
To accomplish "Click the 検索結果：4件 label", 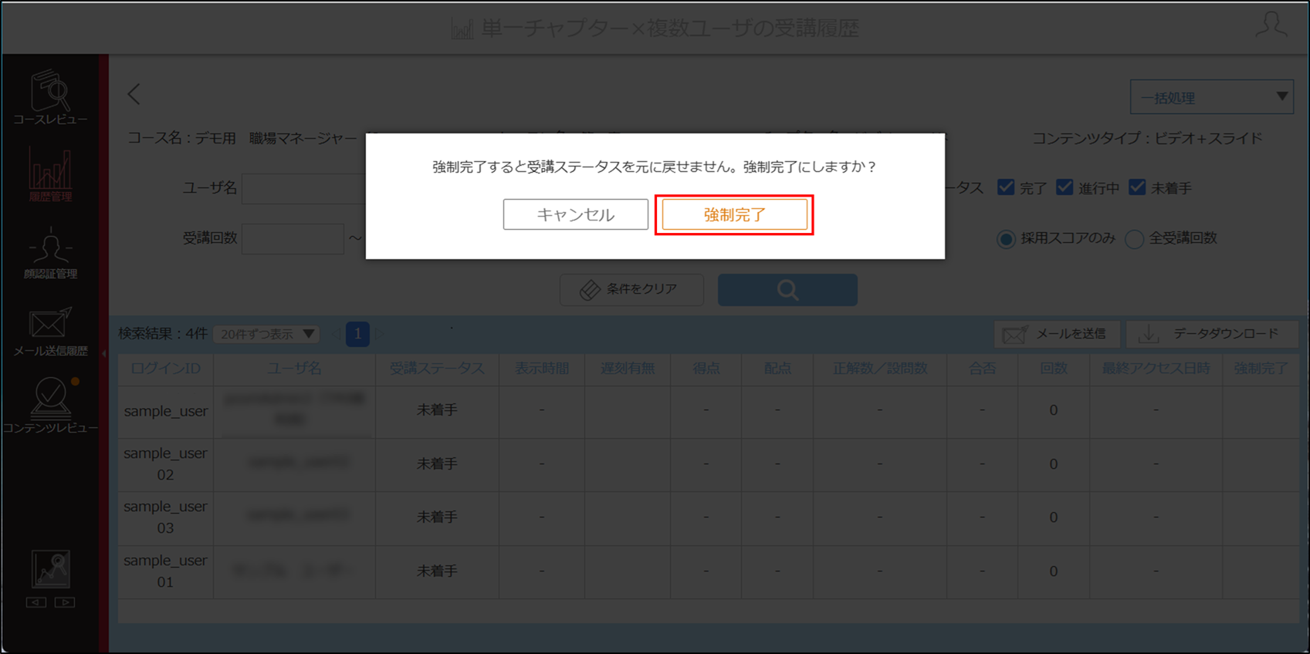I will coord(163,334).
